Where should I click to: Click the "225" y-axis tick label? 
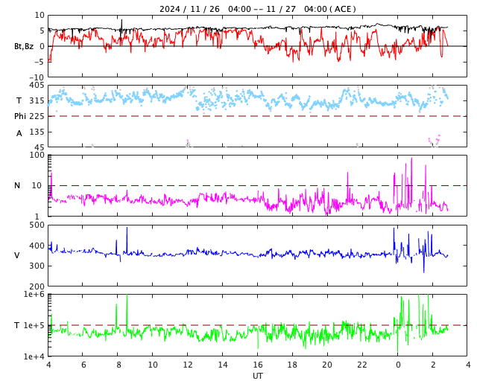37,116
